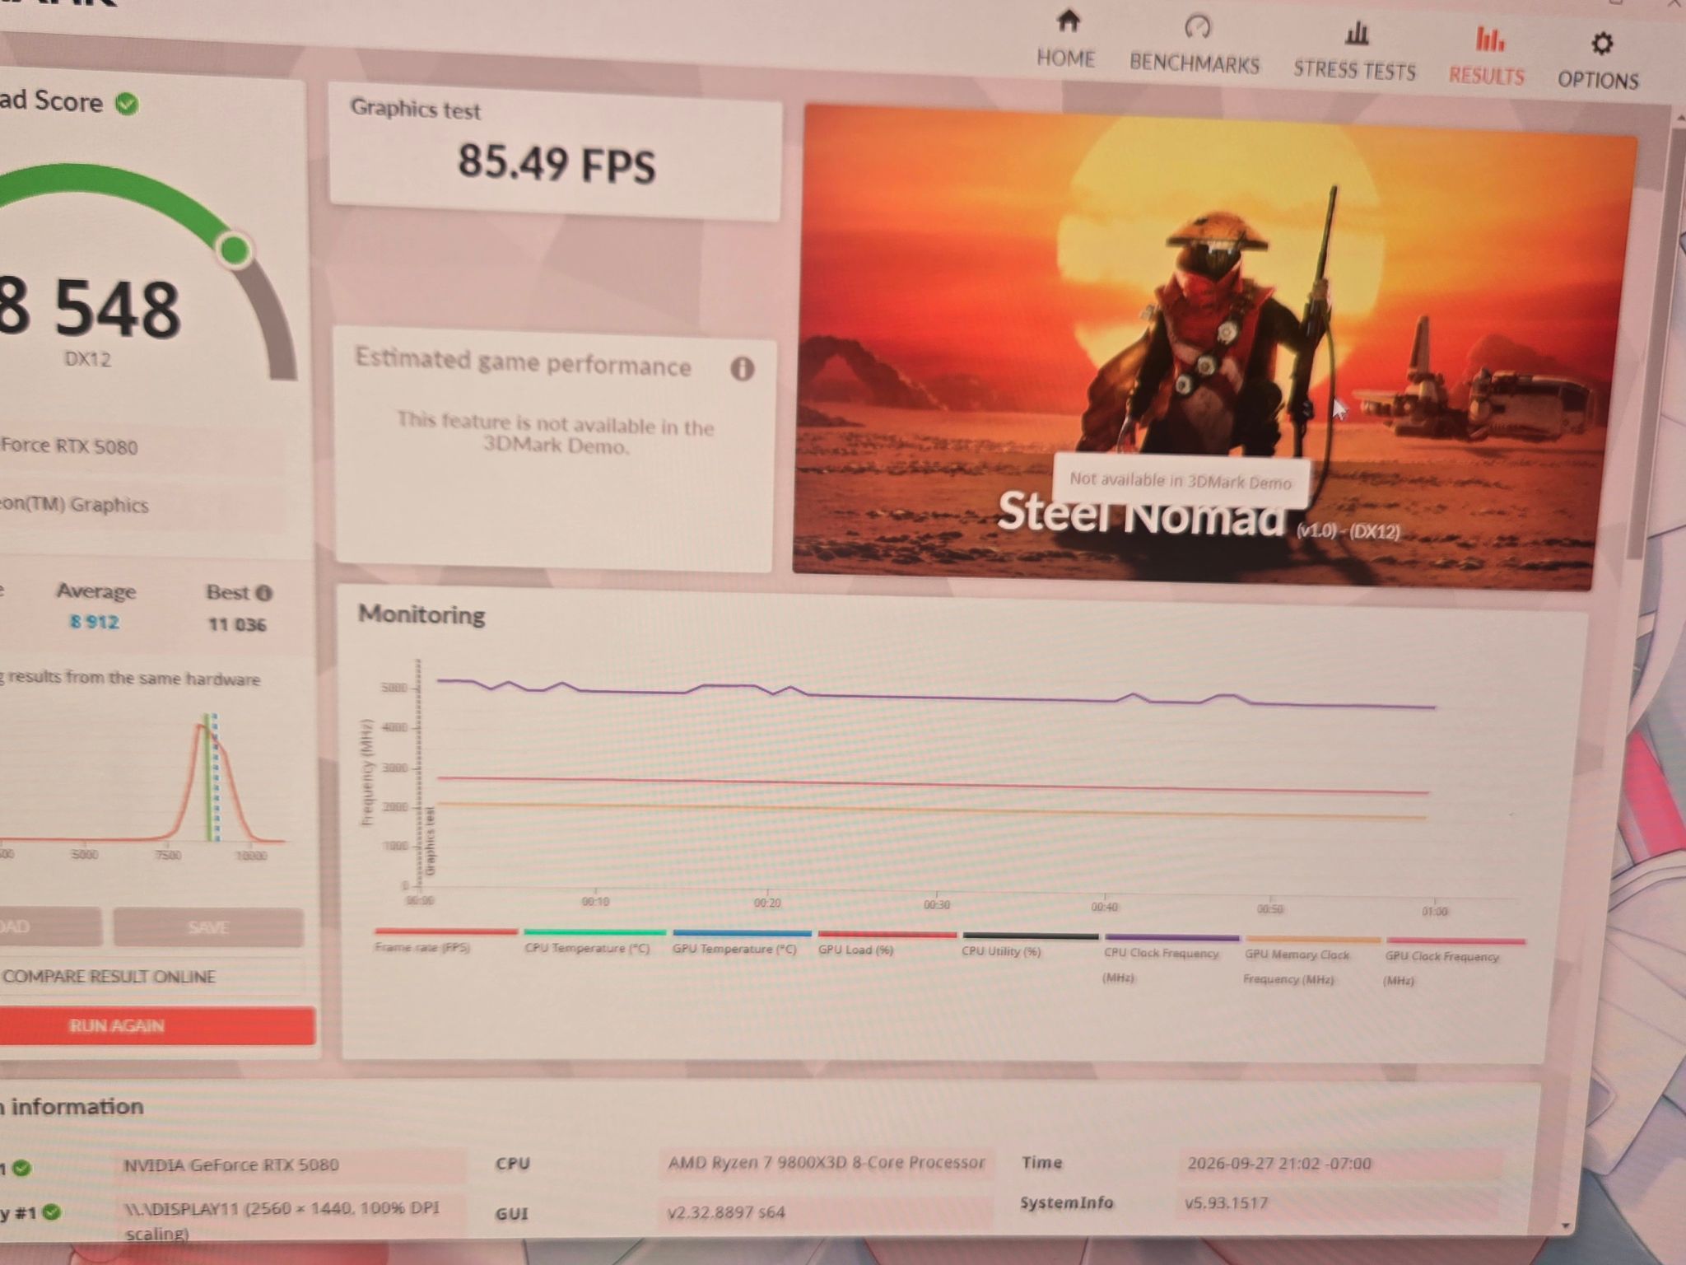This screenshot has height=1265, width=1686.
Task: Toggle CPU Clock Frequency legend item
Action: tap(1171, 959)
